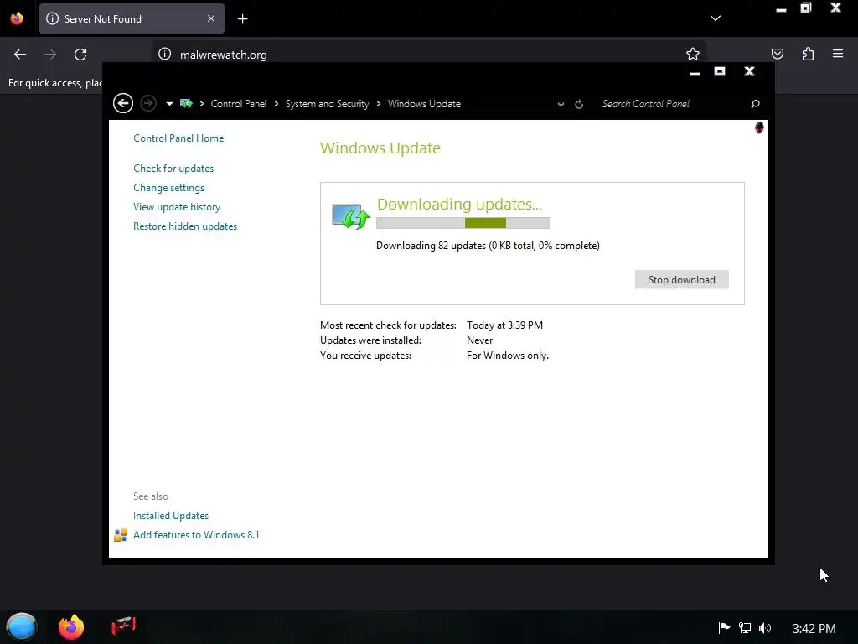Open network icon in system tray
This screenshot has height=644, width=858.
click(745, 627)
